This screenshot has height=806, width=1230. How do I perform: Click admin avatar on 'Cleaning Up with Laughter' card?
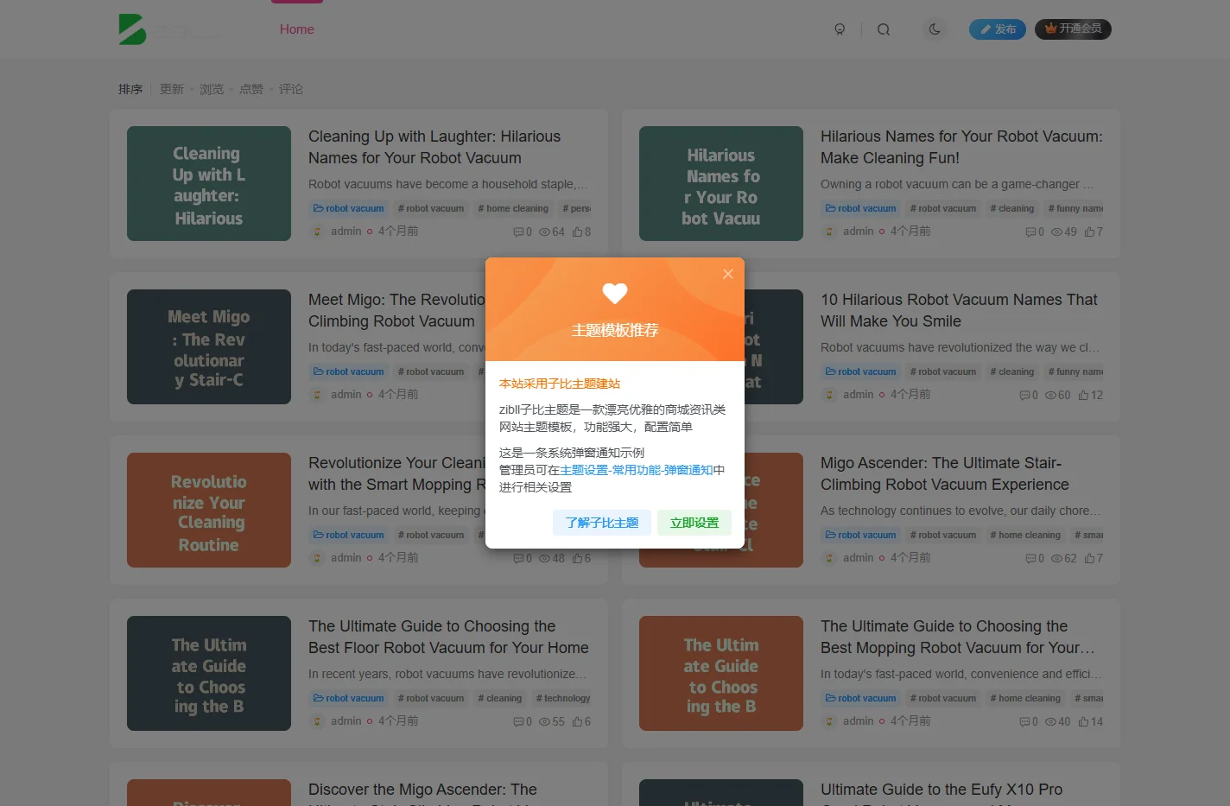pos(317,232)
